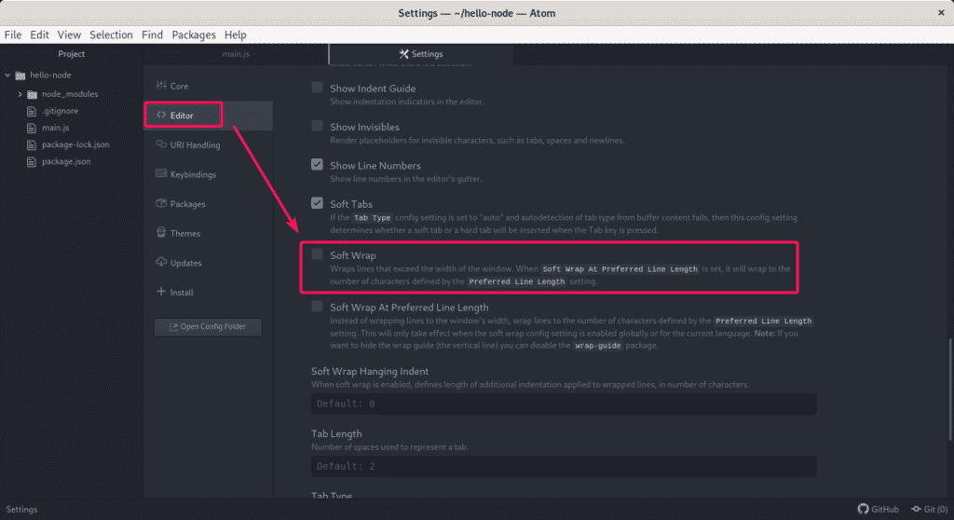Click the node_modules folder icon
Screen dimensions: 954x520
[33, 94]
